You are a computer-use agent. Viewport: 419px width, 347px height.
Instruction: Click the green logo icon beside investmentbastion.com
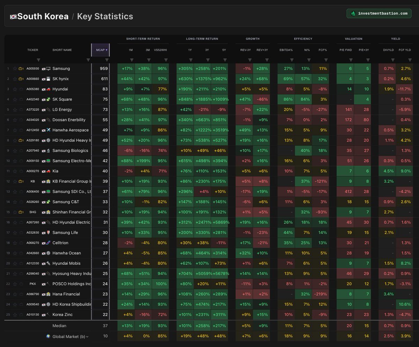[x=353, y=13]
